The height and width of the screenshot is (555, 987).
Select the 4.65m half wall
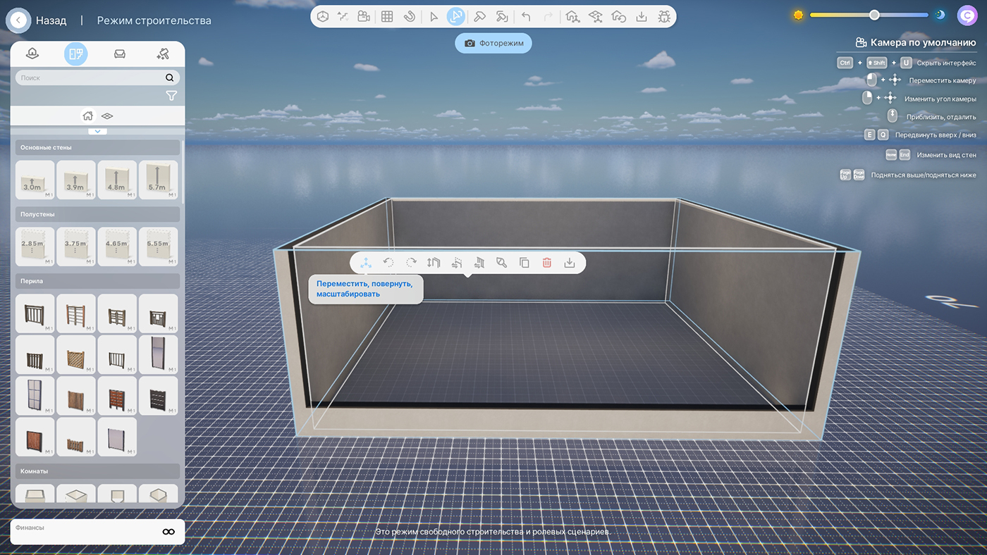coord(117,247)
